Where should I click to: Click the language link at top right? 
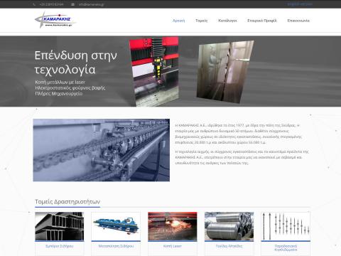[300, 4]
